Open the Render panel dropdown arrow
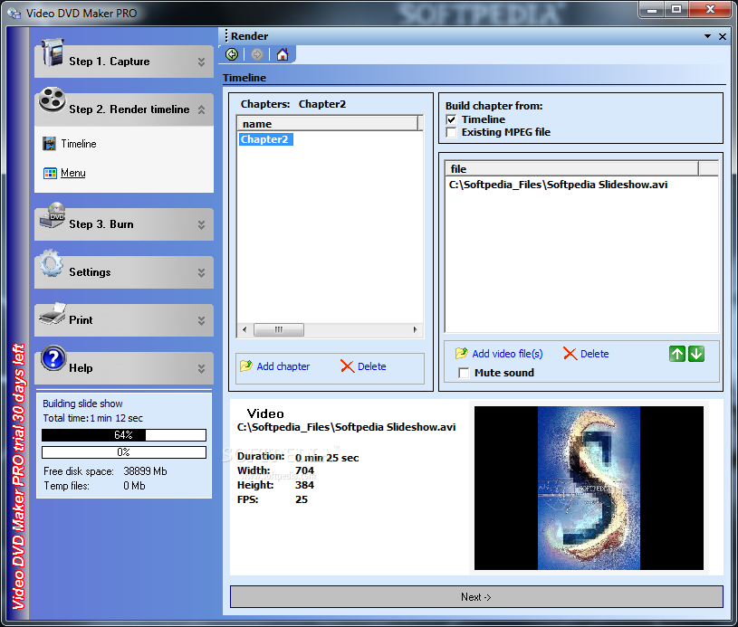The height and width of the screenshot is (627, 738). coord(707,36)
